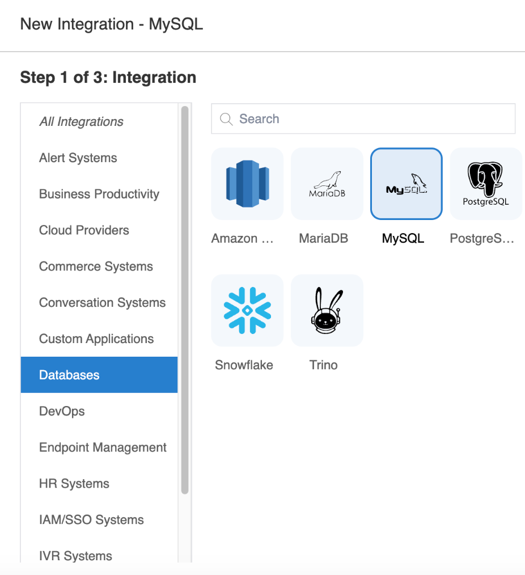The height and width of the screenshot is (575, 525).
Task: Select the Amazon Redshift integration icon
Action: [247, 184]
